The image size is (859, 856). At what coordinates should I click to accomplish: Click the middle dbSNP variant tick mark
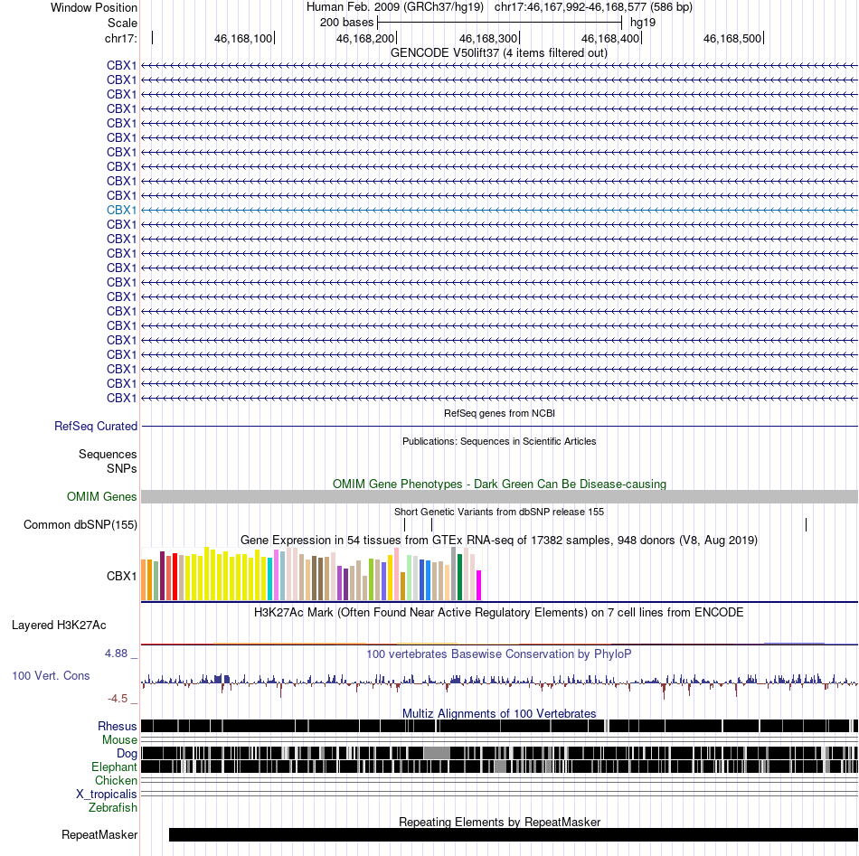(x=431, y=524)
